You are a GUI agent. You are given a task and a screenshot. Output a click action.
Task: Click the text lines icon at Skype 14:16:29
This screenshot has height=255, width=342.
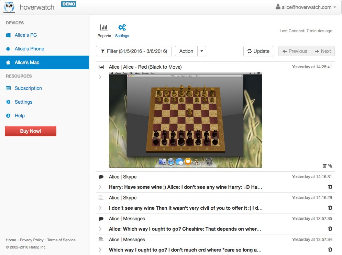coord(101,197)
